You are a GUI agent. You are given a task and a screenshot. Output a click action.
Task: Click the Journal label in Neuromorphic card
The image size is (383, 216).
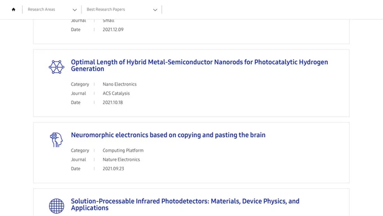click(x=78, y=160)
